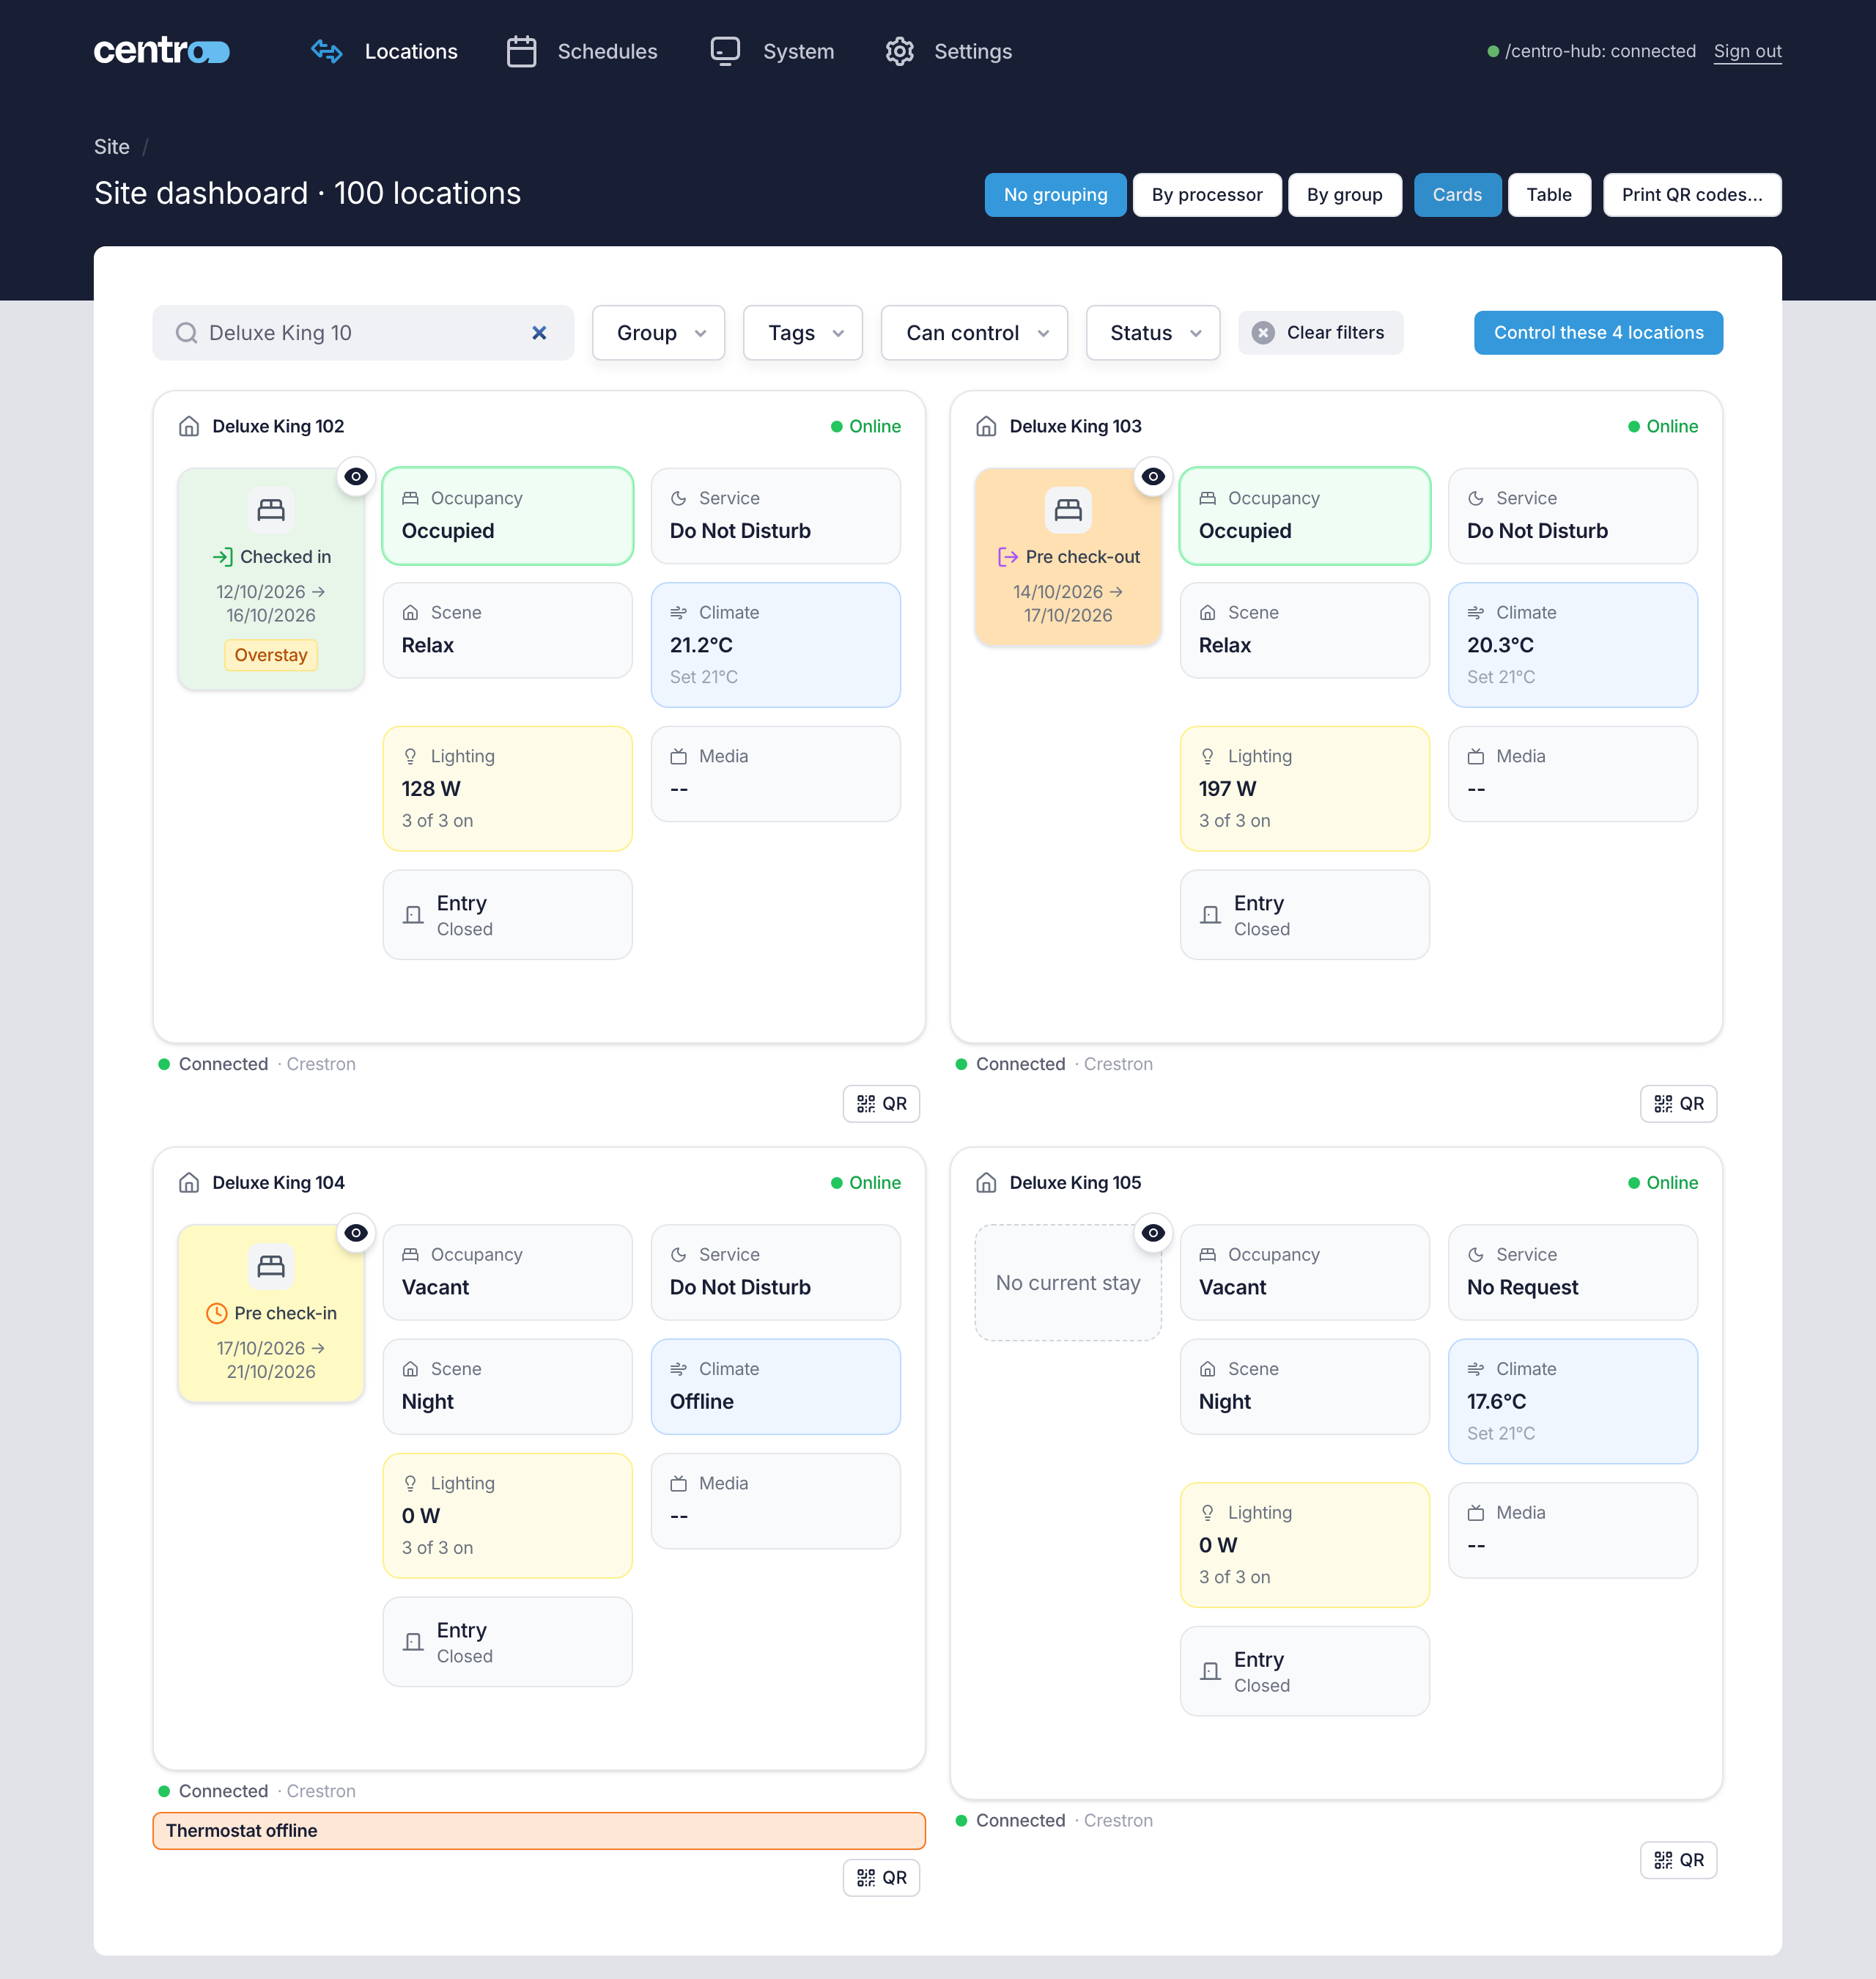The width and height of the screenshot is (1876, 1979).
Task: Click the Schedules calendar icon
Action: point(521,51)
